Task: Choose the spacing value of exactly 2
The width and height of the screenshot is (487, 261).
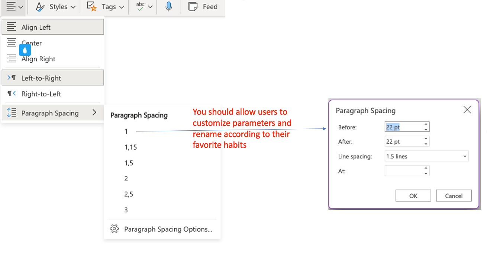Action: 126,179
